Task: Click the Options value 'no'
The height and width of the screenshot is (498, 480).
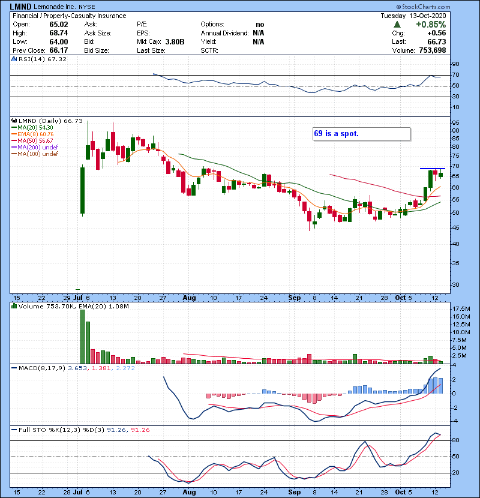Action: coord(260,25)
